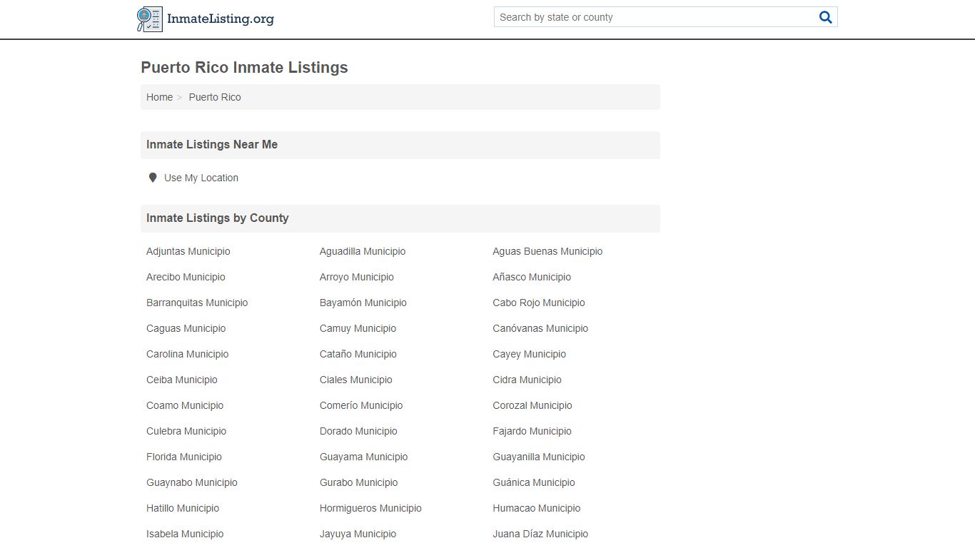View Juana Díaz Municipio listings
This screenshot has height=548, width=975.
point(540,534)
